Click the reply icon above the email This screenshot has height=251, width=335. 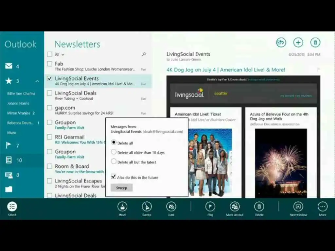coord(281,42)
